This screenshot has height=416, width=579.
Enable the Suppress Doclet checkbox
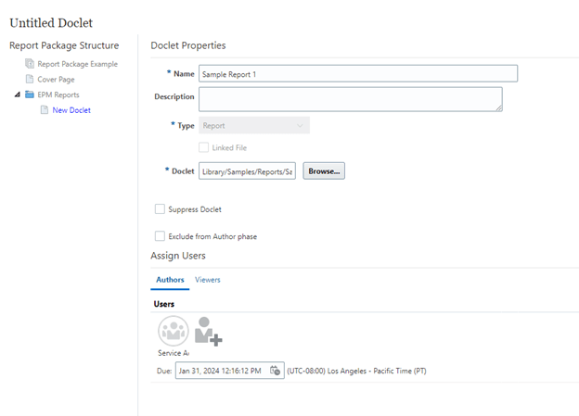[161, 209]
